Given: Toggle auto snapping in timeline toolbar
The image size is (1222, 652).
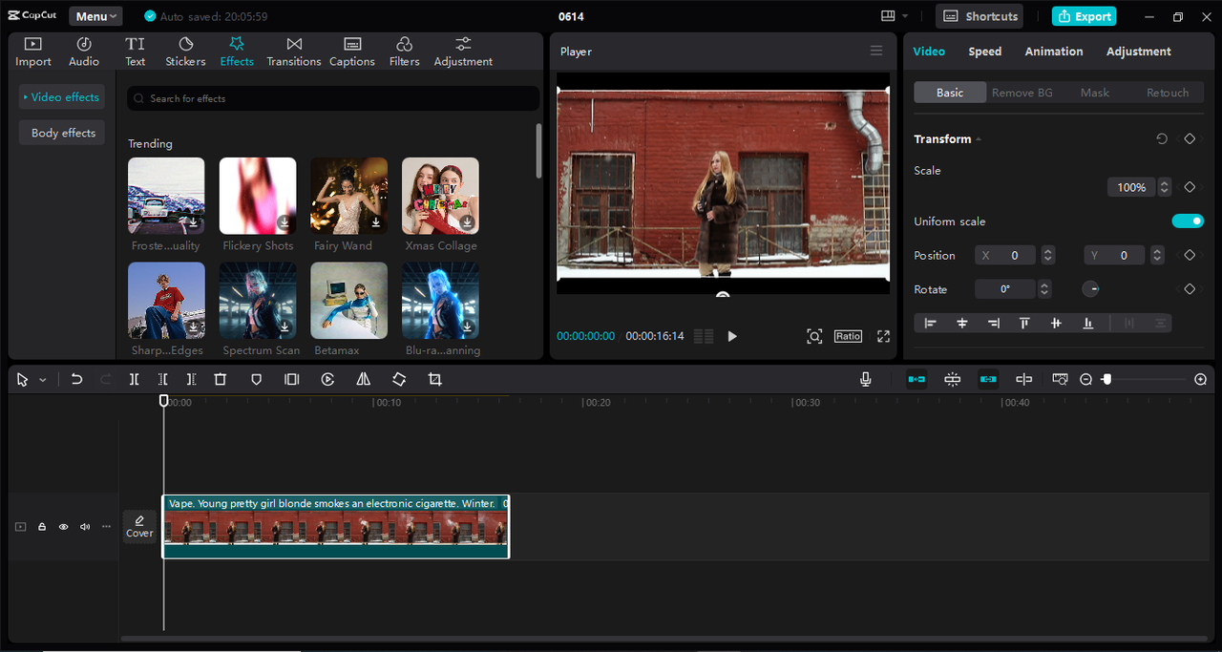Looking at the screenshot, I should 953,379.
